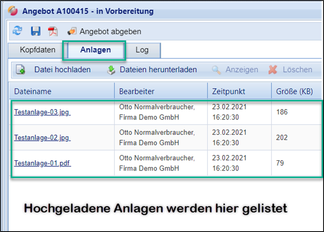Image resolution: width=324 pixels, height=232 pixels.
Task: Click the blue floppy disk save icon
Action: click(x=36, y=31)
